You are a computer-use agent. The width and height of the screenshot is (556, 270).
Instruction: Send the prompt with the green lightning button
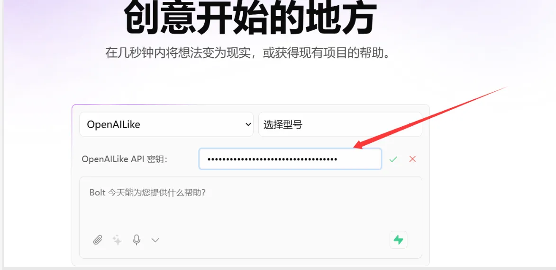pyautogui.click(x=399, y=240)
